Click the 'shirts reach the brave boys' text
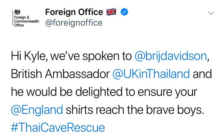Image resolution: width=221 pixels, height=138 pixels. coord(135,110)
